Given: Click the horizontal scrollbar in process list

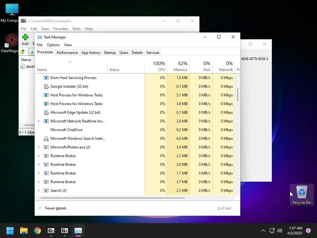Looking at the screenshot, I should 112,198.
